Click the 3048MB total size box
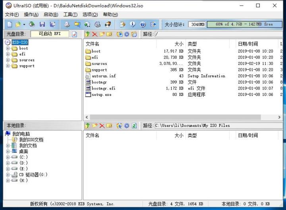 [197, 24]
